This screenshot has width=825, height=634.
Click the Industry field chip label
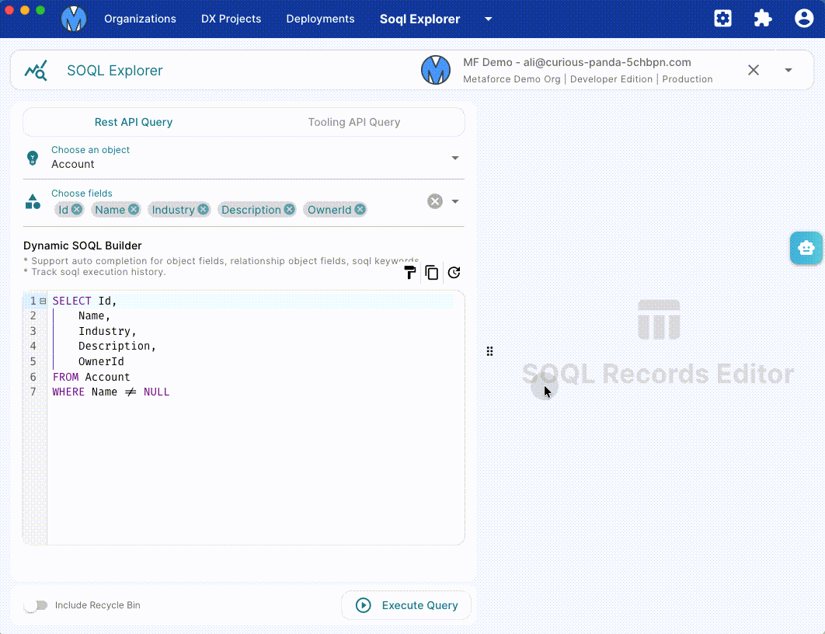(173, 210)
